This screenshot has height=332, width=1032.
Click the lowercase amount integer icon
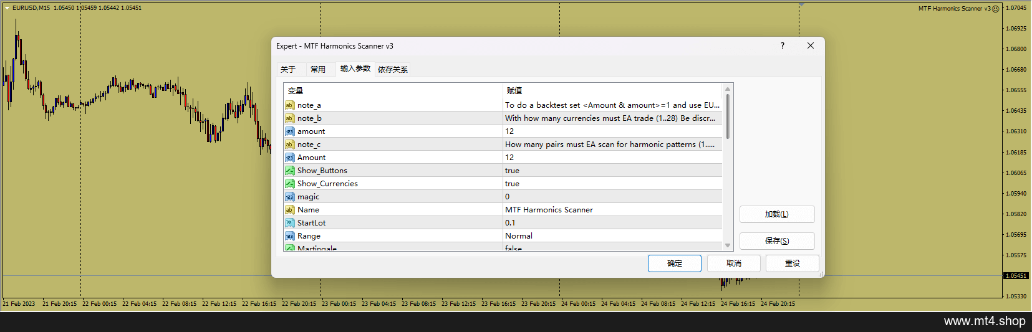point(289,131)
